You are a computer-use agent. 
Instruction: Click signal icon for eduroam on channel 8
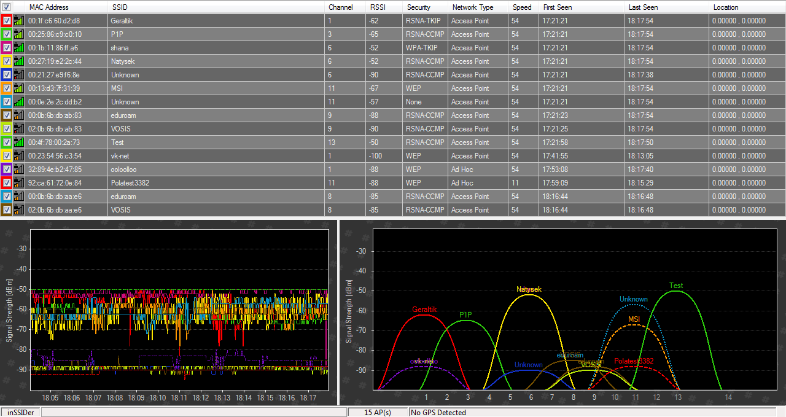coord(18,196)
